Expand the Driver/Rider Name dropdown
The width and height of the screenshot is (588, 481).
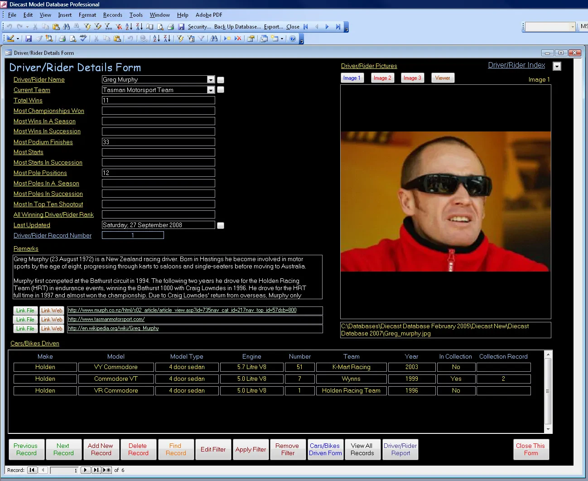211,80
